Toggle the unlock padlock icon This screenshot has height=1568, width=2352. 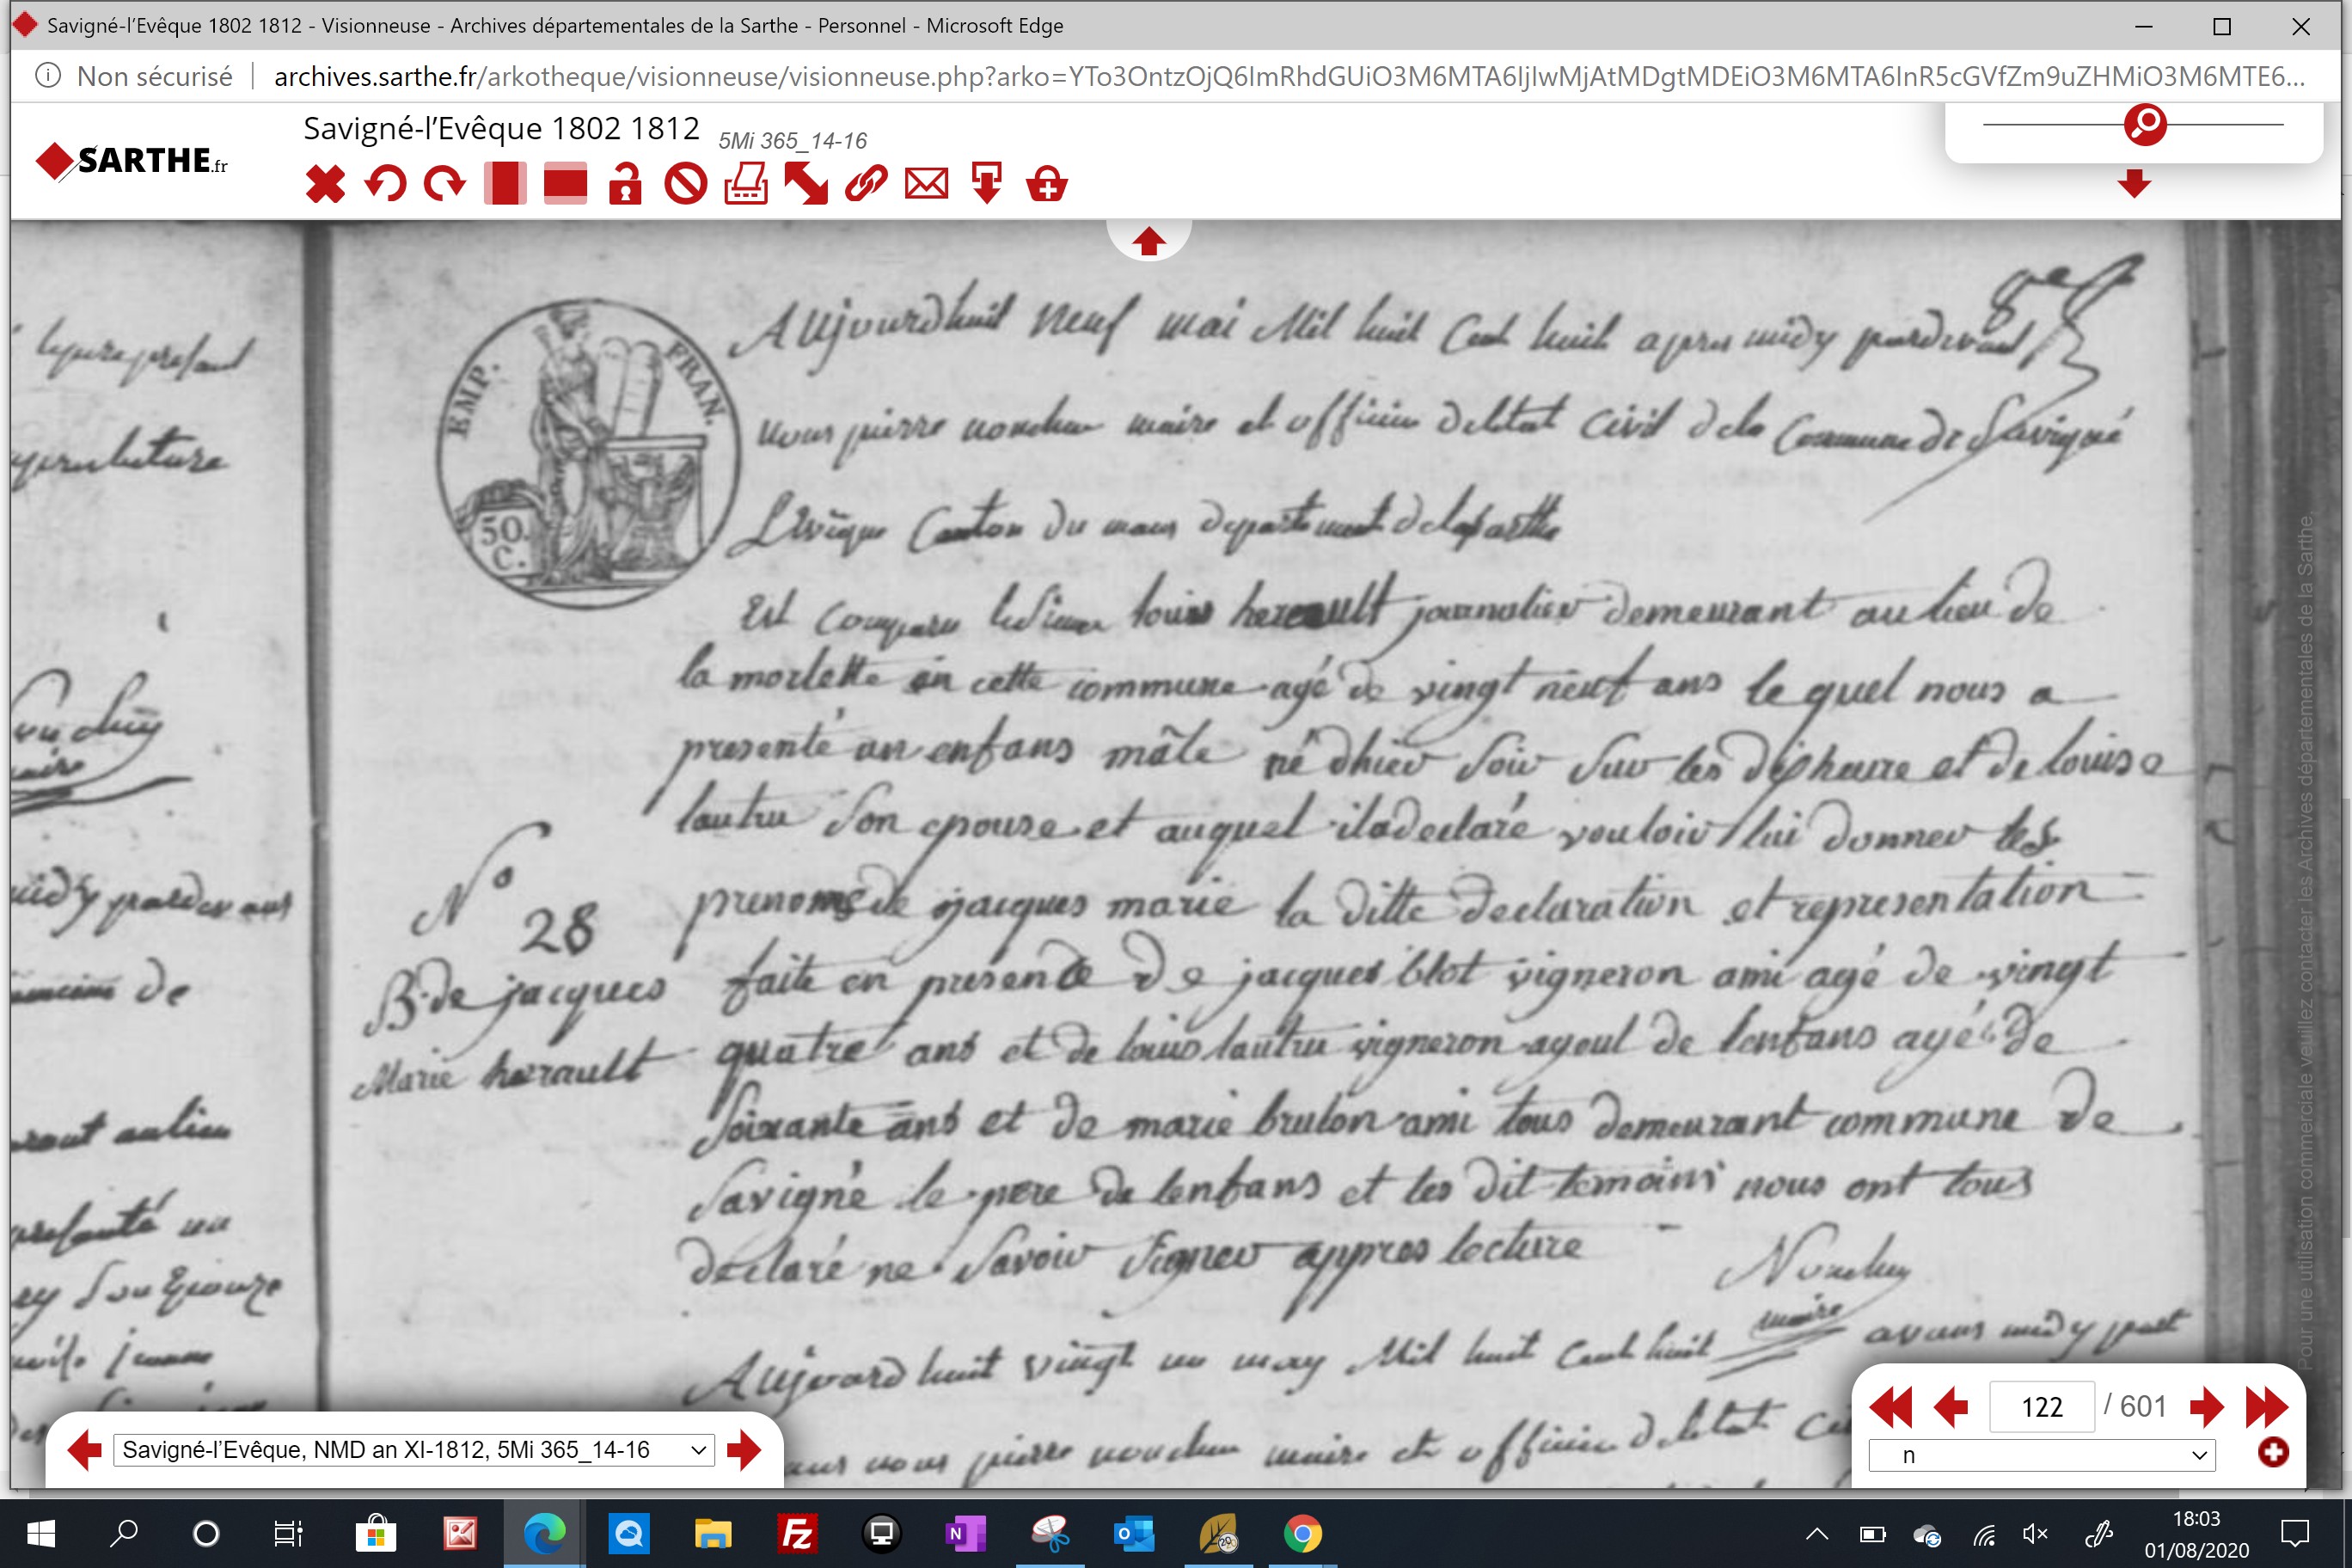tap(625, 185)
